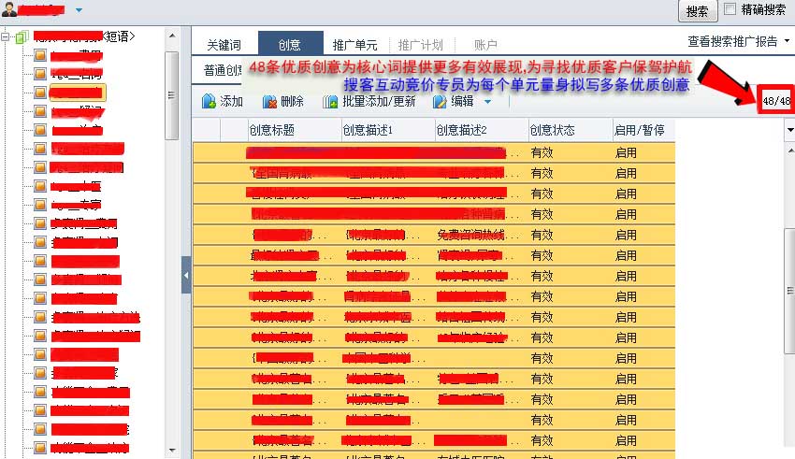This screenshot has width=795, height=459.
Task: Open dropdown arrow next to 编辑
Action: pyautogui.click(x=487, y=102)
